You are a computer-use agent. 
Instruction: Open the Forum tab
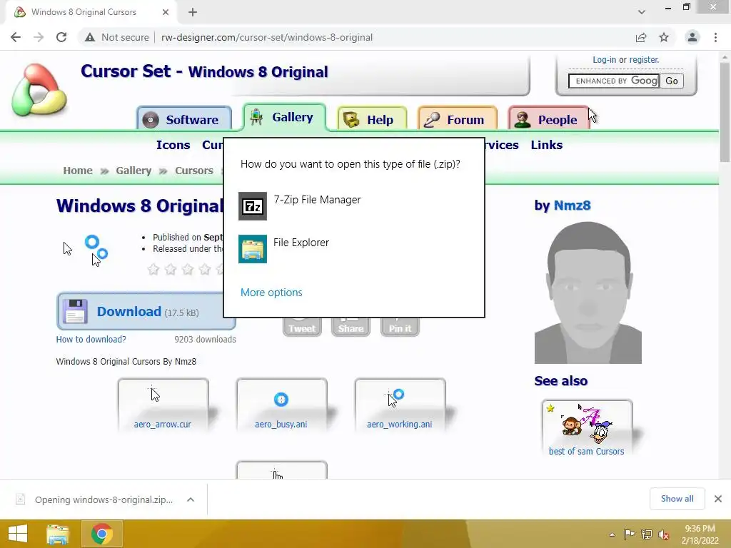click(457, 119)
